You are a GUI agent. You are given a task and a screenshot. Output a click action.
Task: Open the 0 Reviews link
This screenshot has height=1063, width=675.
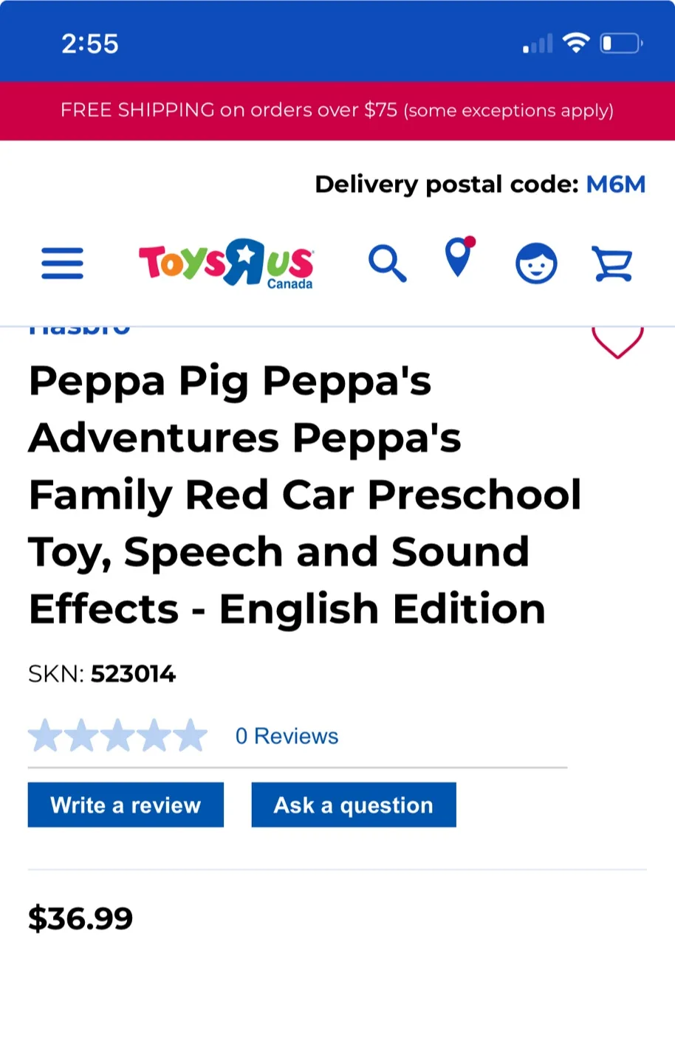[x=287, y=735]
